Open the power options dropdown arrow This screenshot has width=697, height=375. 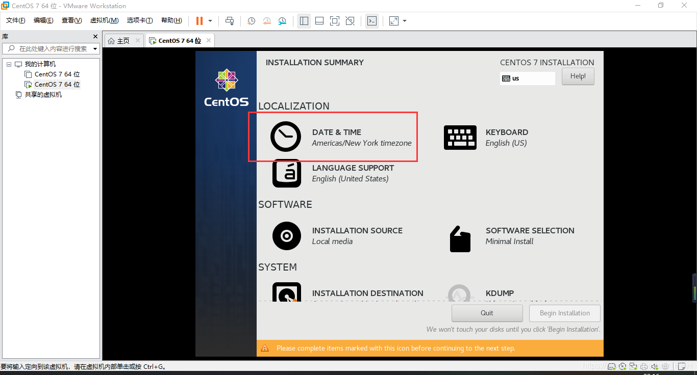click(x=210, y=21)
